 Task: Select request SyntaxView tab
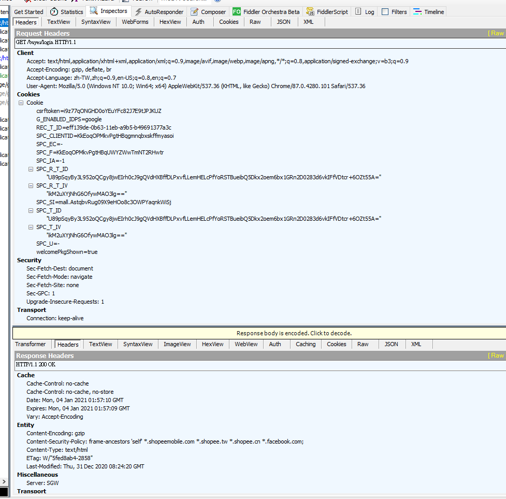click(x=96, y=22)
